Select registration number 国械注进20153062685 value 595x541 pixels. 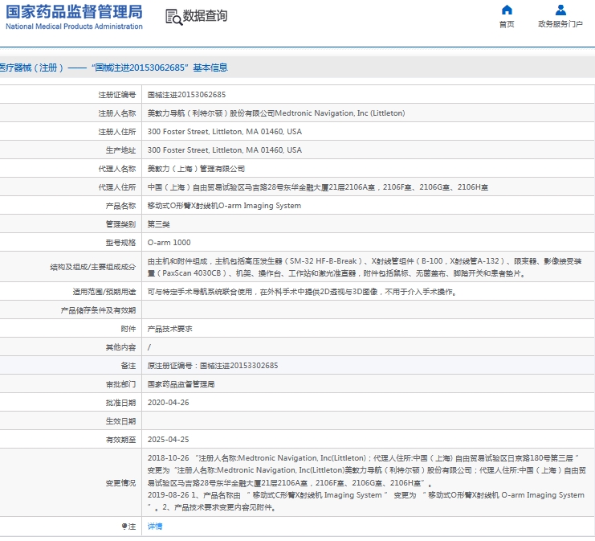coord(186,95)
